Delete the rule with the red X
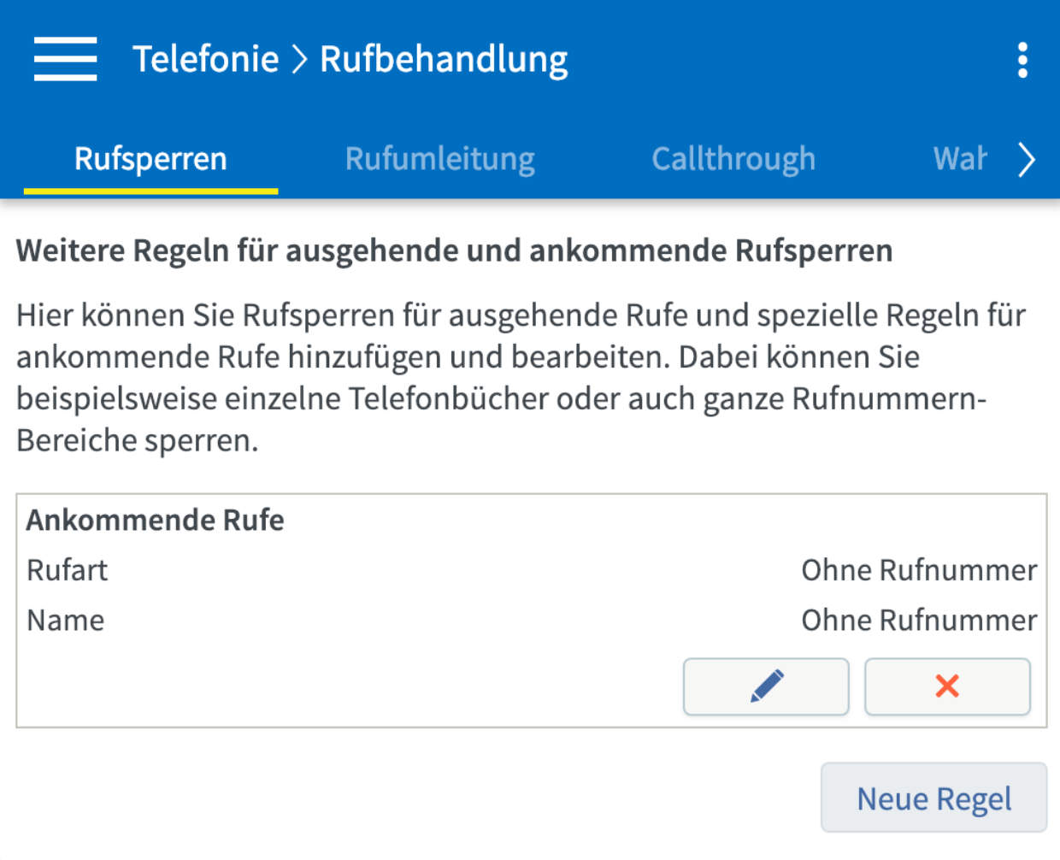 click(x=947, y=686)
